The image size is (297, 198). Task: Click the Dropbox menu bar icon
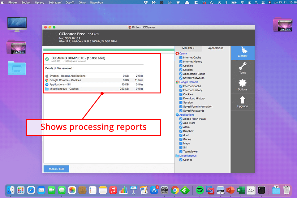pyautogui.click(x=146, y=2)
